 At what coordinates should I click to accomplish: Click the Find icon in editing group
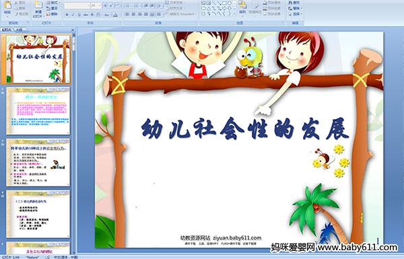pos(294,3)
